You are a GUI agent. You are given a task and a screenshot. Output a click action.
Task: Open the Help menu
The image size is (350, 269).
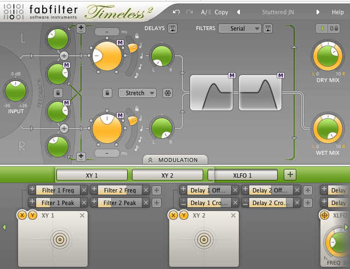tap(337, 12)
